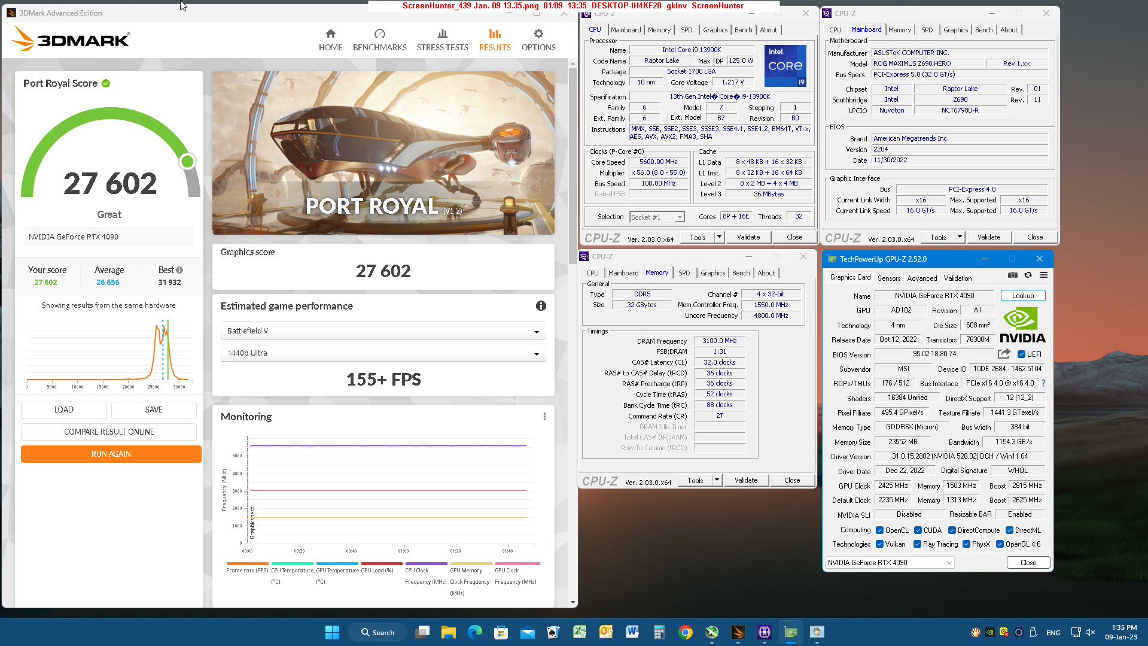This screenshot has width=1148, height=646.
Task: Open the GPU selector dropdown in GPU-Z
Action: click(890, 563)
